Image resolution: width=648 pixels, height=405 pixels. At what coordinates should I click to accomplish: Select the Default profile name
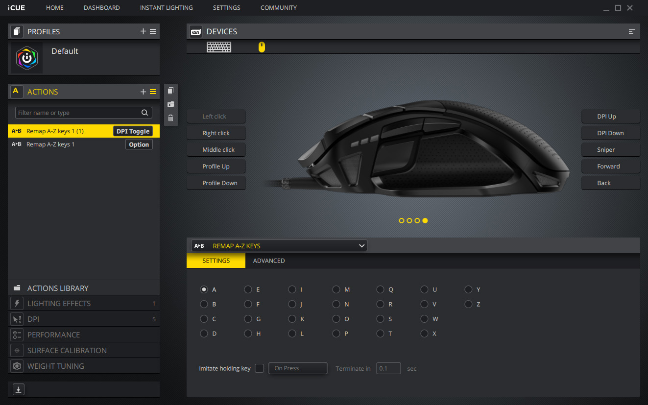(x=65, y=51)
